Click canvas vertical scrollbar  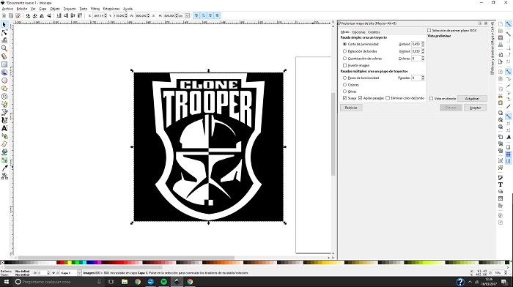coord(333,134)
